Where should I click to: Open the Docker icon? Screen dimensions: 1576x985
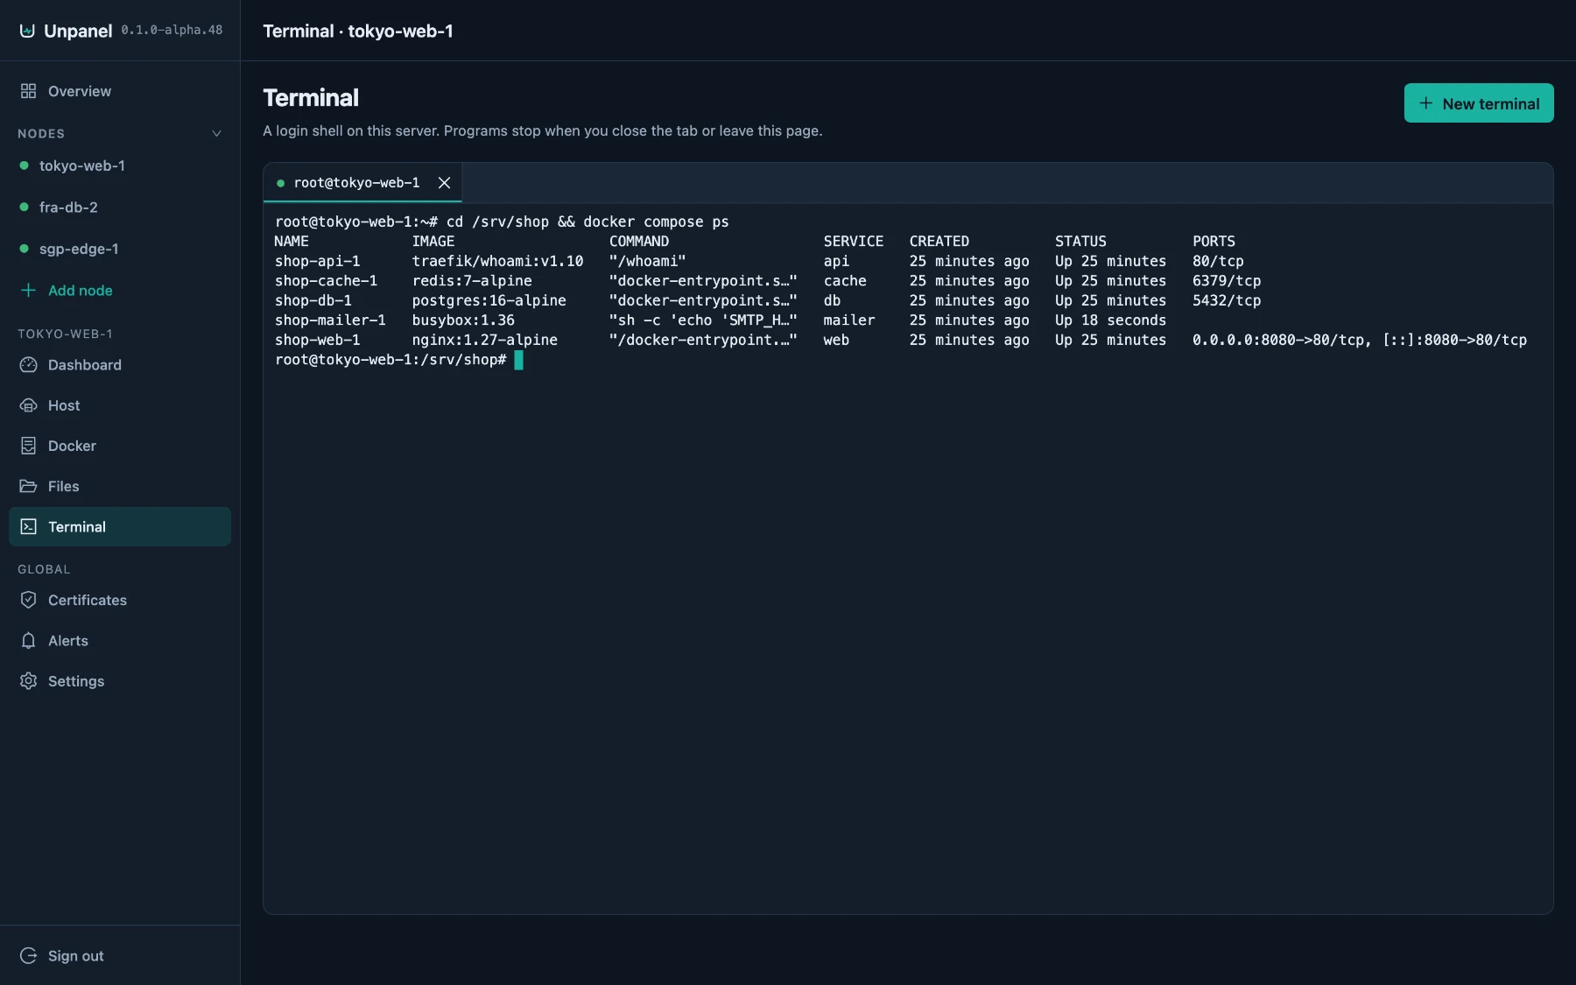pyautogui.click(x=28, y=446)
